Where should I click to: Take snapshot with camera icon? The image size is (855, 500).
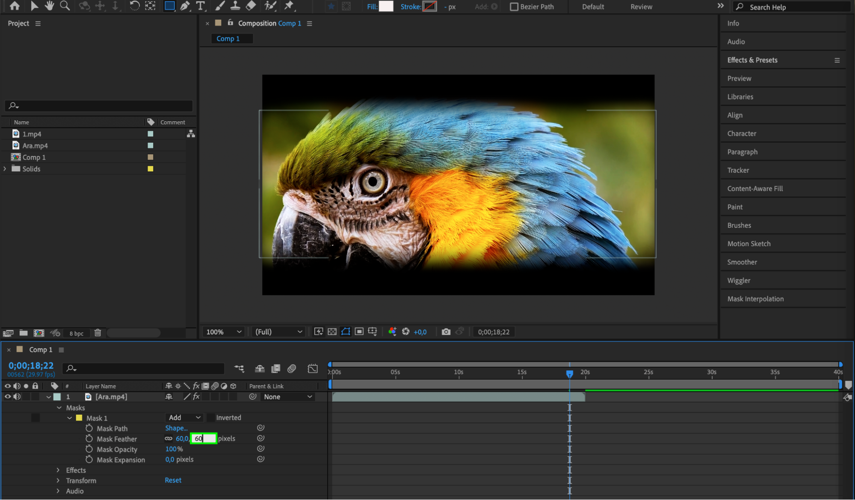click(x=446, y=332)
